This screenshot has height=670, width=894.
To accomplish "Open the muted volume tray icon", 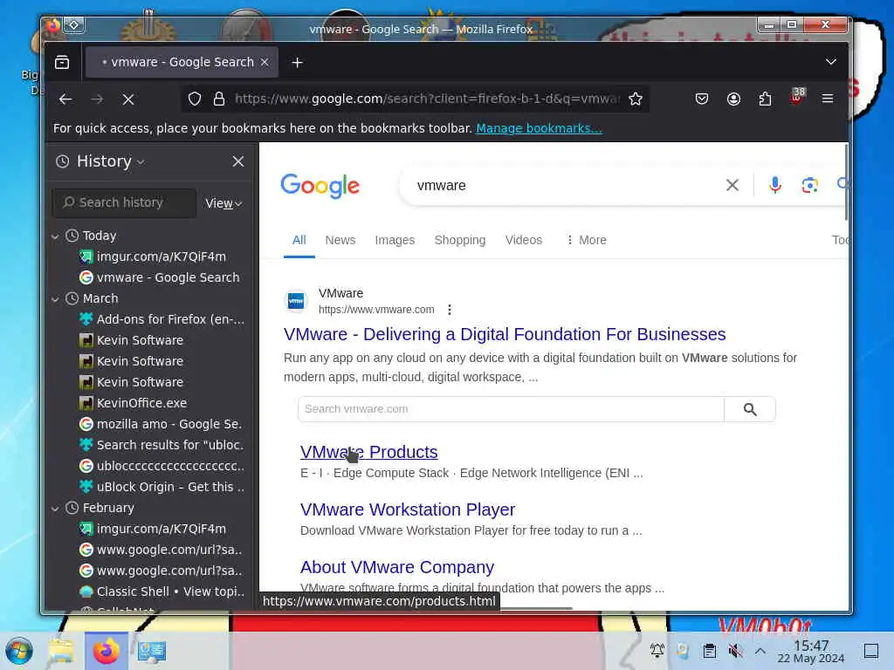I will point(735,651).
